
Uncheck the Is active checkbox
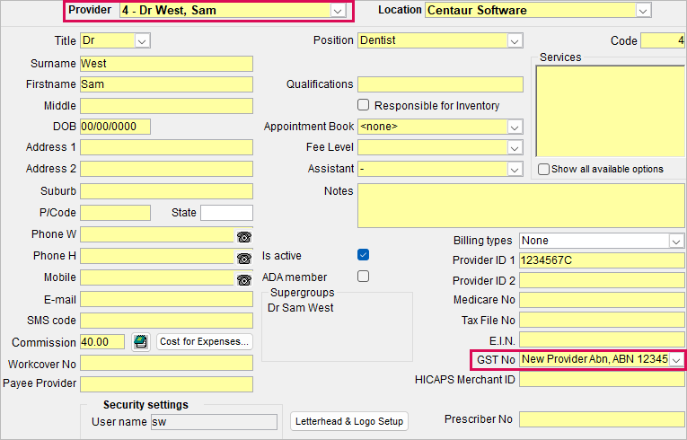click(x=363, y=255)
